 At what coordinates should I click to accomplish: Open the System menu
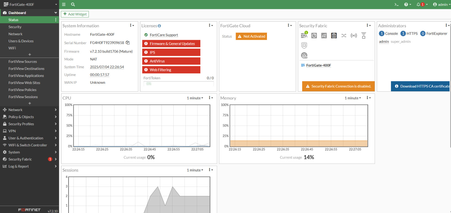click(x=30, y=152)
